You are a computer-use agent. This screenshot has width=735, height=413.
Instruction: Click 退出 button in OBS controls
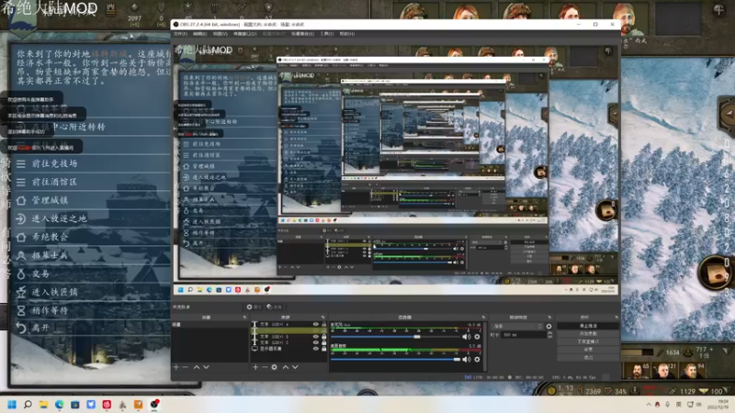pos(588,357)
